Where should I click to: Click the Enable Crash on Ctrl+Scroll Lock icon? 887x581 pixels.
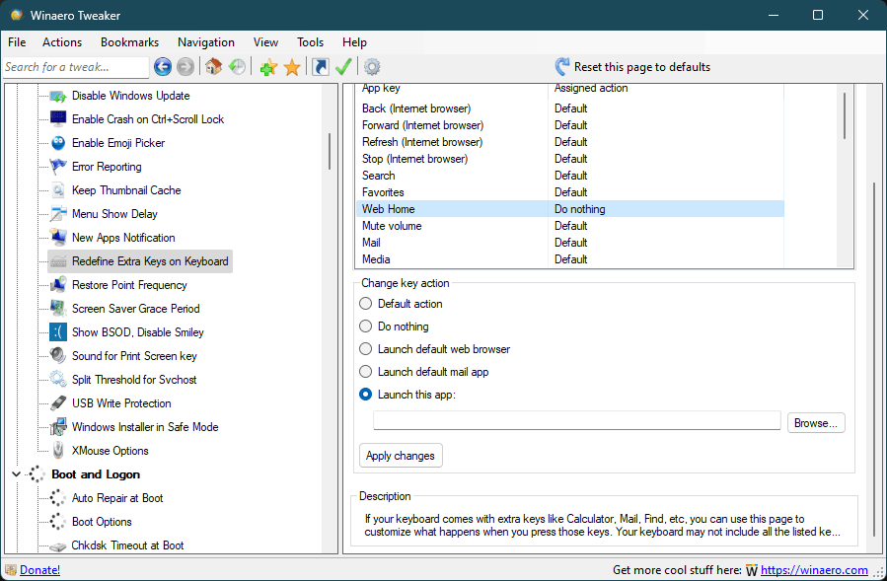tap(57, 118)
